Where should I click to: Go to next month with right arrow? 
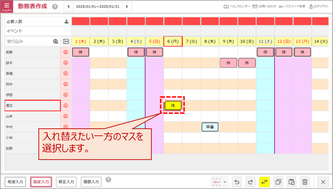(x=127, y=7)
